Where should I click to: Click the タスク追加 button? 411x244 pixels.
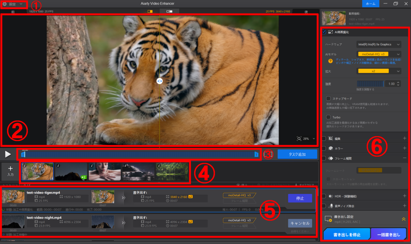(297, 154)
